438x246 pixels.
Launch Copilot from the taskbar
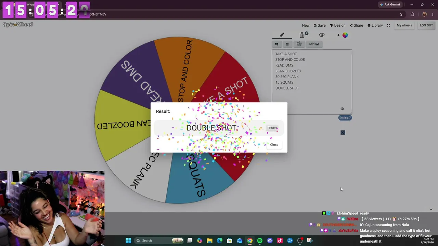(199, 241)
